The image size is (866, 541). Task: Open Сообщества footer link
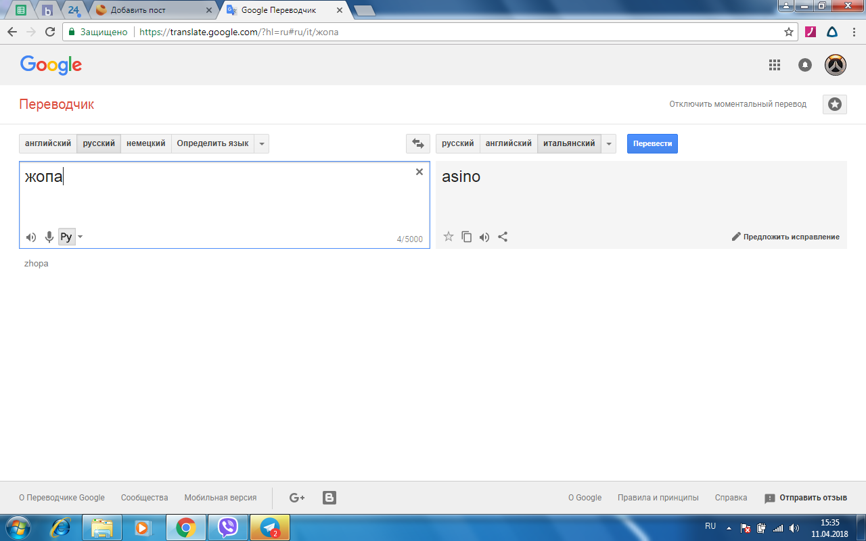click(145, 498)
